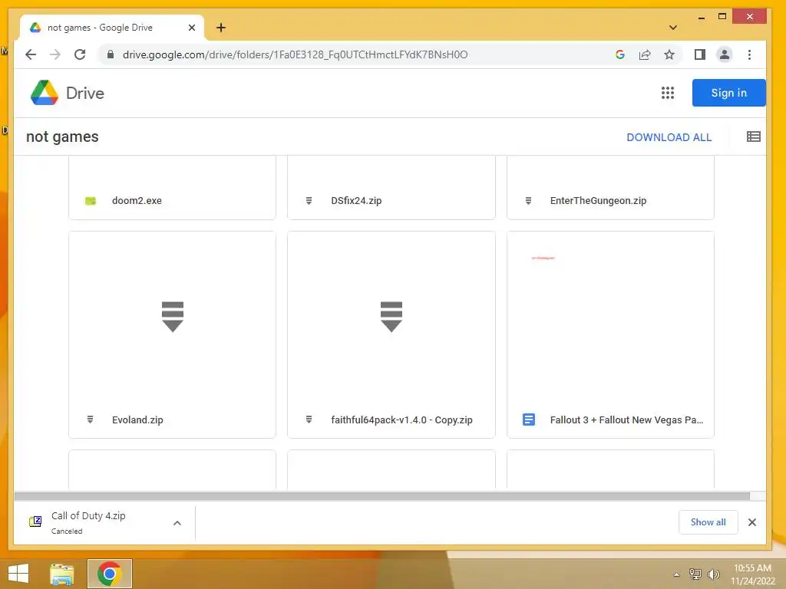
Task: Click the Fallout 3 + Fallout New Vegas title
Action: pyautogui.click(x=626, y=420)
